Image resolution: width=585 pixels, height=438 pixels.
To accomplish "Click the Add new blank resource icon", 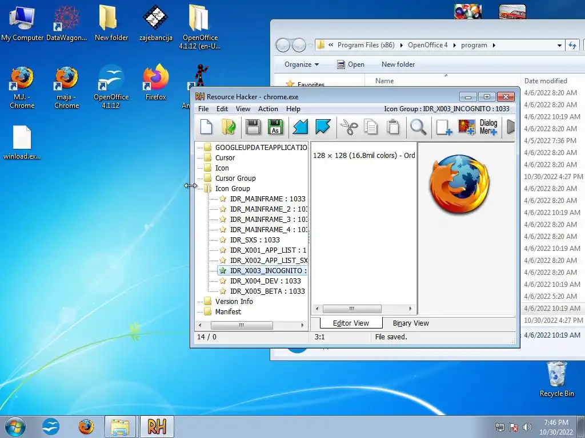I will point(444,127).
